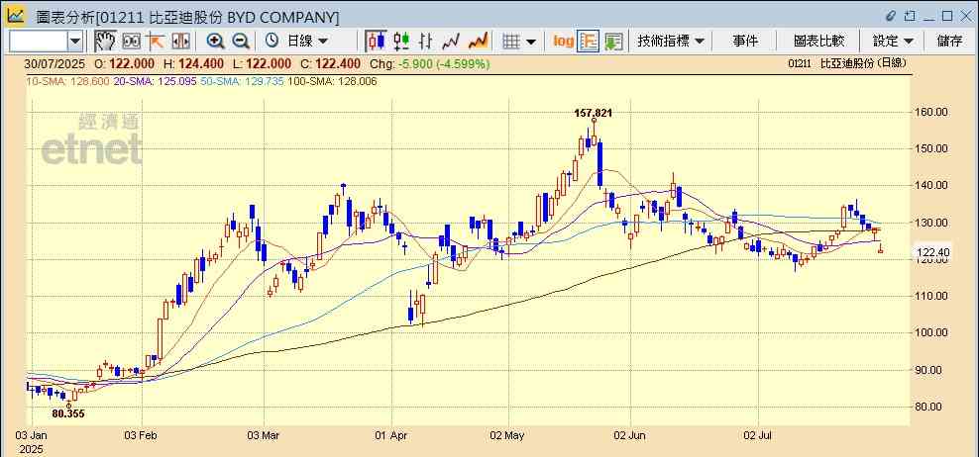
Task: Click the 157.821 high price label
Action: coord(594,113)
